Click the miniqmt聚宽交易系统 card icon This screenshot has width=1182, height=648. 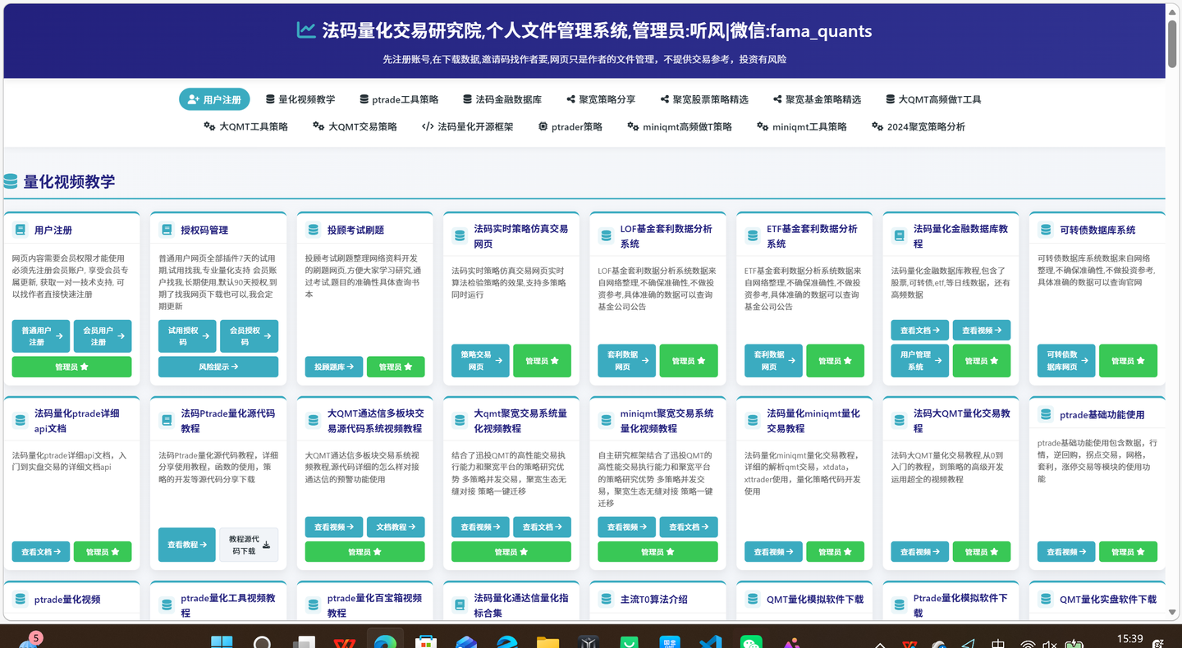point(607,421)
